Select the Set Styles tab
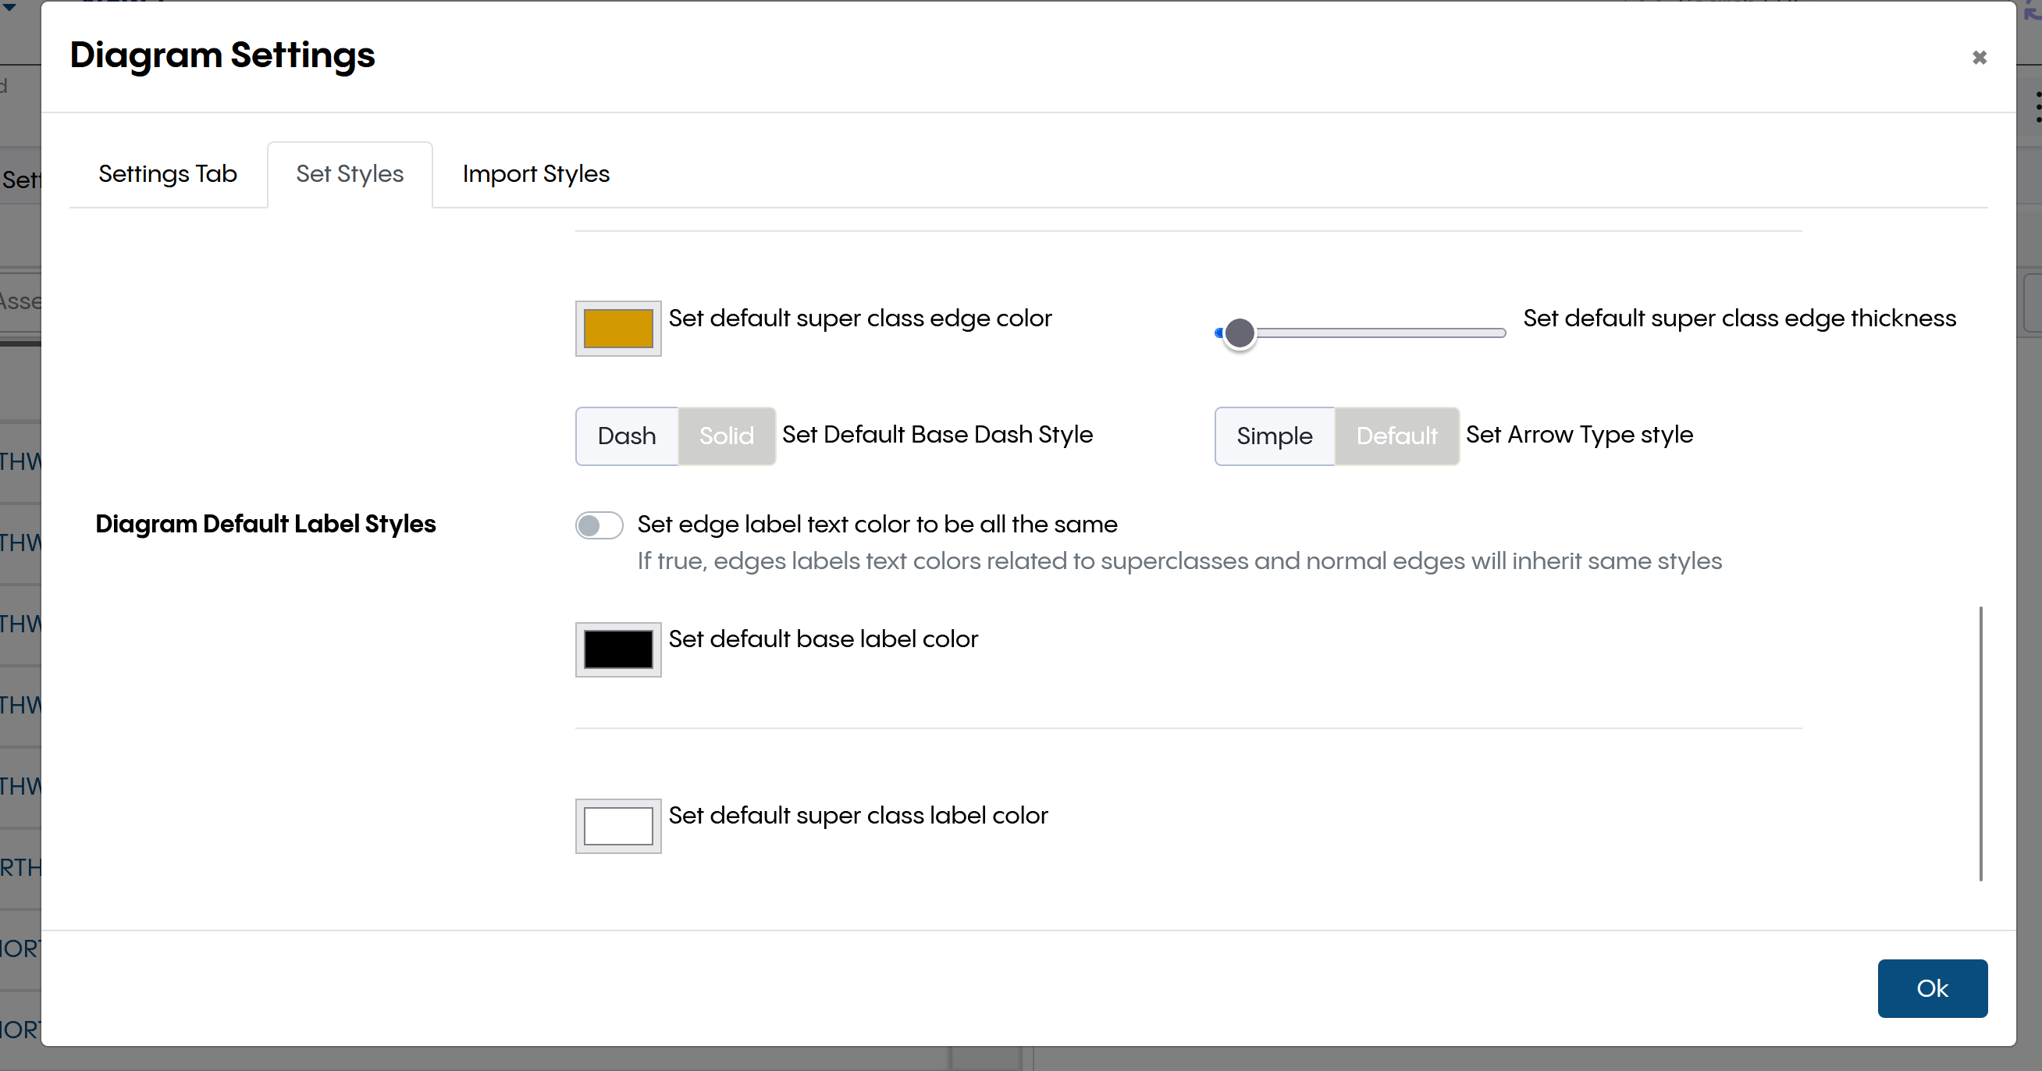The width and height of the screenshot is (2042, 1071). [x=350, y=173]
